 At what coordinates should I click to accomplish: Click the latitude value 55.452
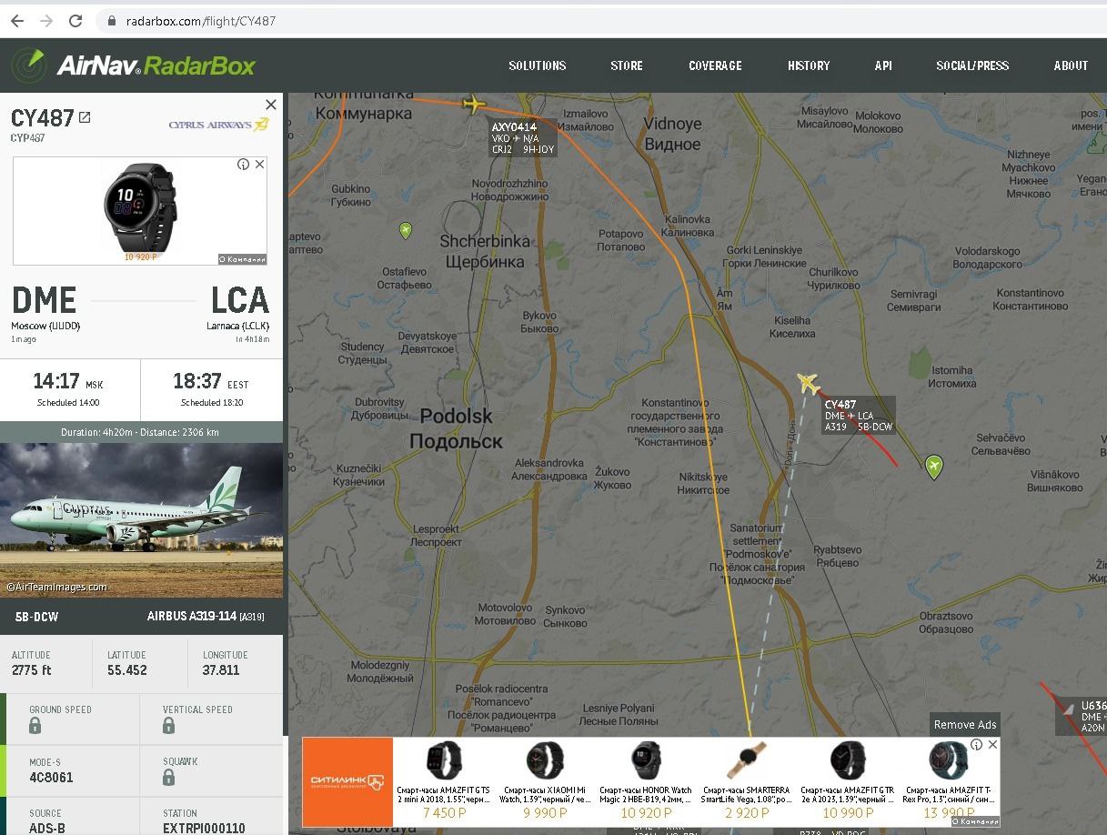127,670
